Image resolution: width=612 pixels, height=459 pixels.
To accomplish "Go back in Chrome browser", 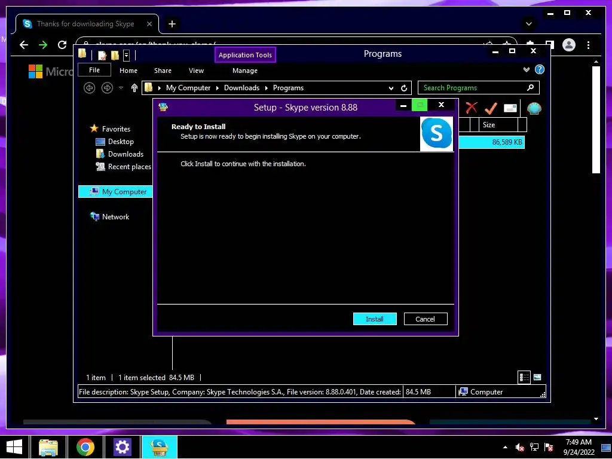I will [24, 45].
